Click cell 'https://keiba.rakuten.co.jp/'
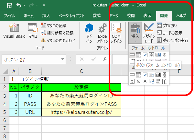 [81, 112]
